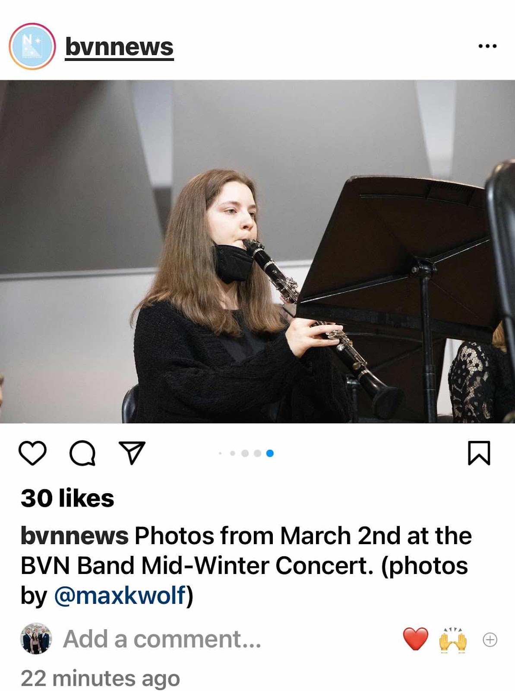Viewport: 515px width, 691px height.
Task: View the list of 30 likes
Action: [x=67, y=498]
